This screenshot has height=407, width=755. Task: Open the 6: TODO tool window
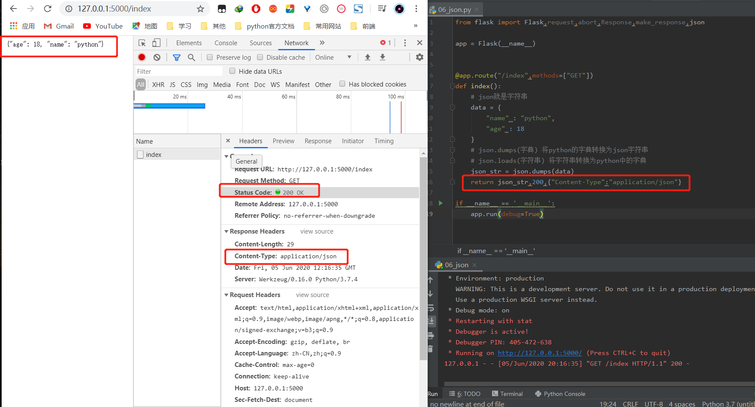coord(465,394)
